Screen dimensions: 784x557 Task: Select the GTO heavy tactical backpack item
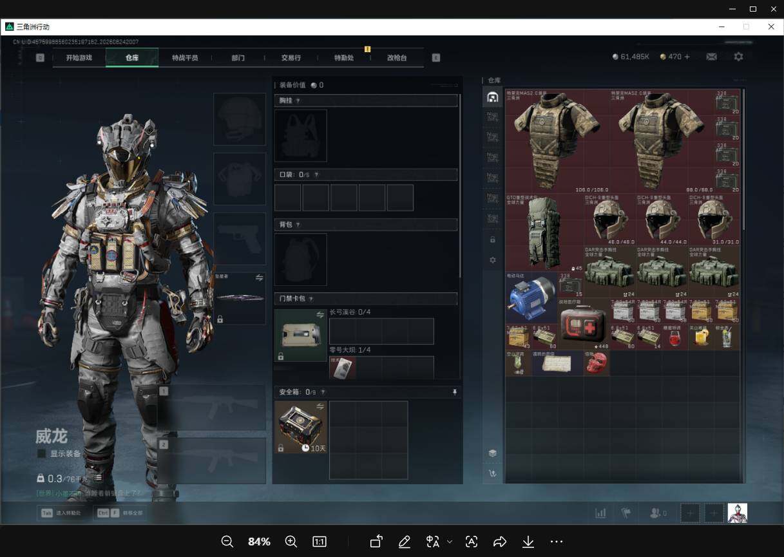[544, 232]
